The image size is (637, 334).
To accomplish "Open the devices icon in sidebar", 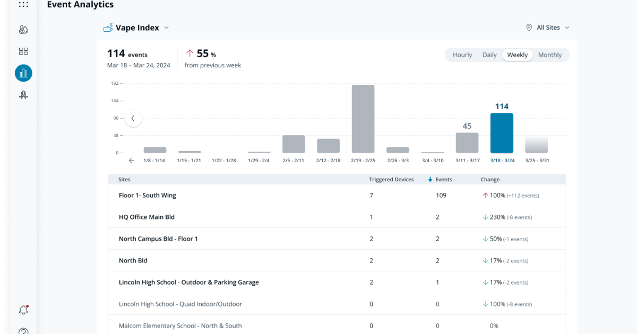I will [23, 30].
